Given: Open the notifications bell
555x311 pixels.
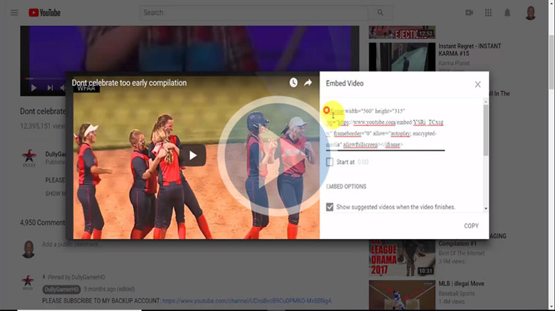Looking at the screenshot, I should click(x=507, y=12).
